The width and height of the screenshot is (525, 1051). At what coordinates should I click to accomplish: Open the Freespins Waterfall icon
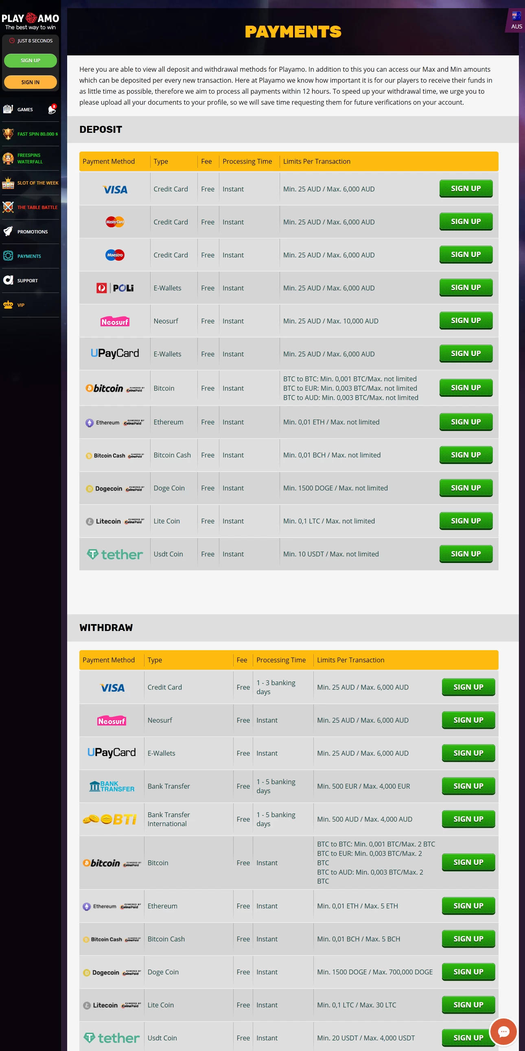click(8, 158)
